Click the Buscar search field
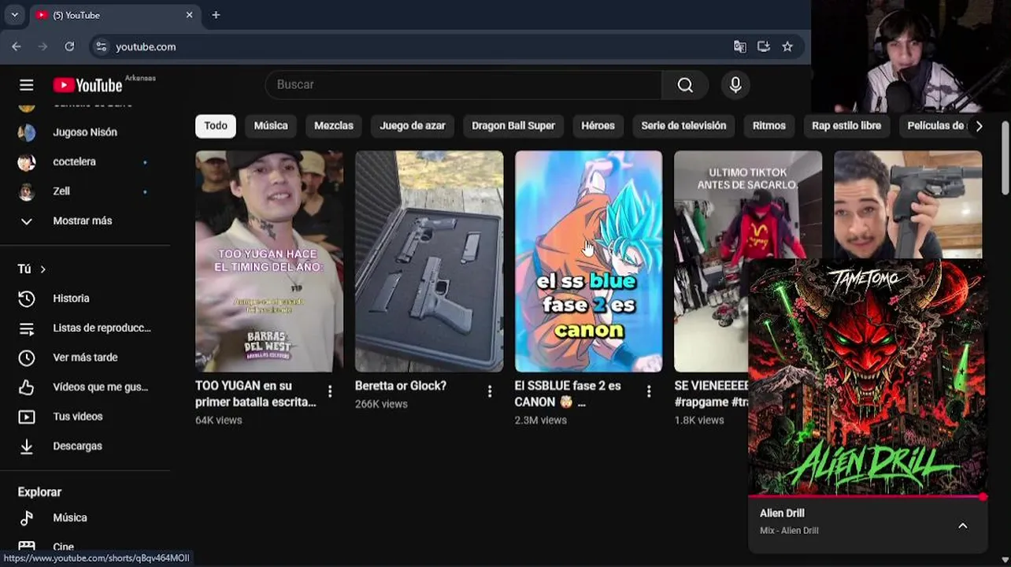This screenshot has height=567, width=1011. coord(464,85)
